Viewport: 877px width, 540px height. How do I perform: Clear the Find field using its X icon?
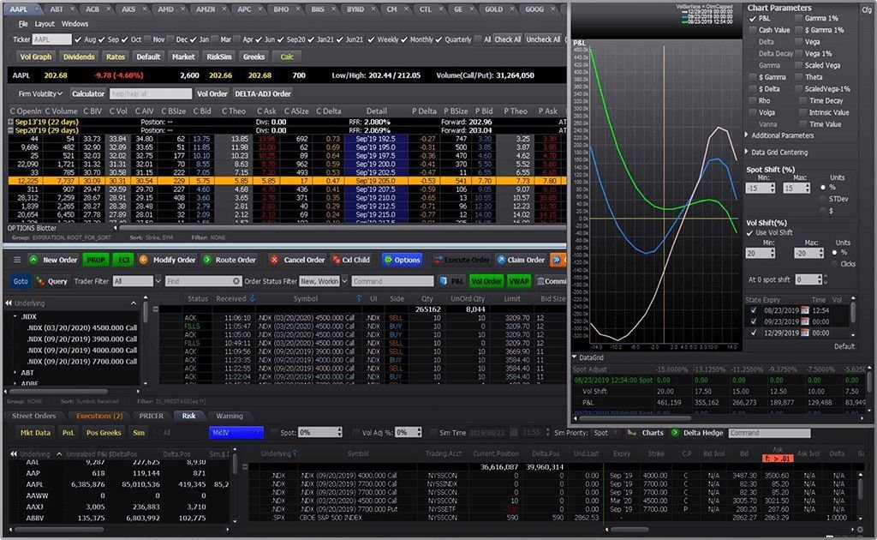[238, 279]
